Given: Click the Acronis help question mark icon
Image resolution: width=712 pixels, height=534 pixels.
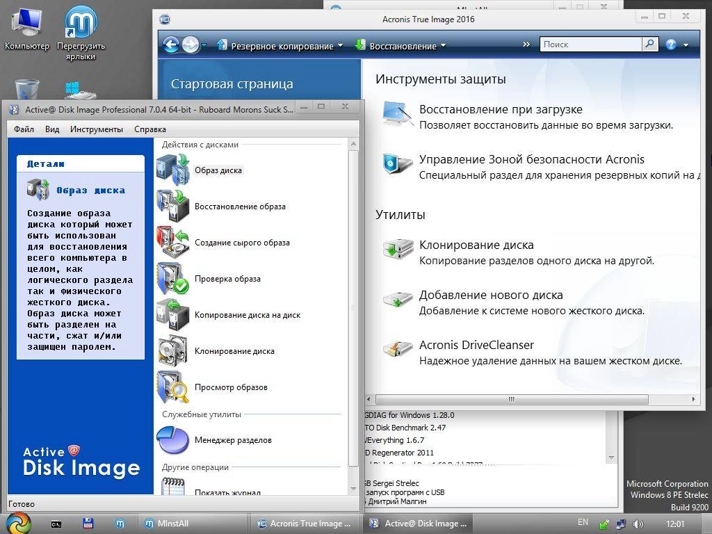Looking at the screenshot, I should tap(671, 44).
